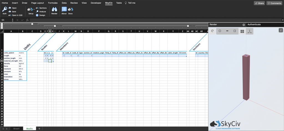Click the info button in render pane
The image size is (284, 131).
pos(281,30)
